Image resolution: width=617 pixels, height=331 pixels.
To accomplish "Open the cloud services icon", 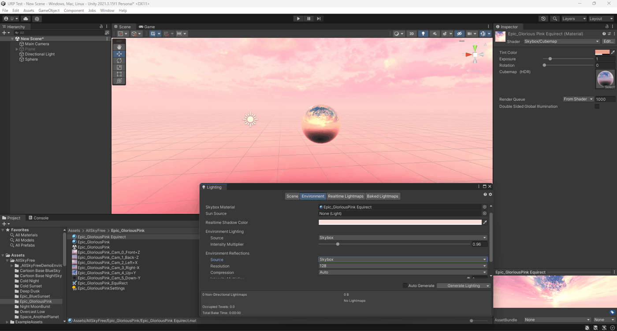I will pos(26,18).
